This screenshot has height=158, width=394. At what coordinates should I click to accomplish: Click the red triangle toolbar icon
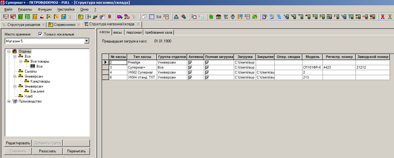[42, 17]
